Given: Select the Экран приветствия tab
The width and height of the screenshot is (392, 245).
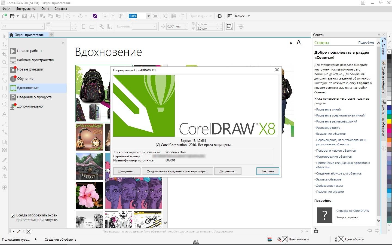Looking at the screenshot, I should [x=28, y=35].
